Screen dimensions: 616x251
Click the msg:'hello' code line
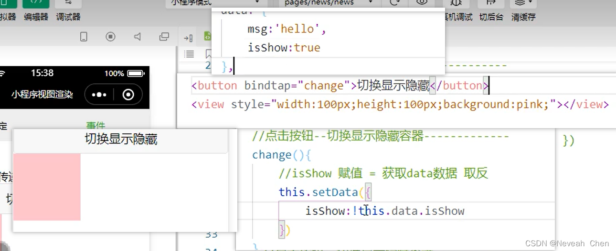pyautogui.click(x=287, y=29)
